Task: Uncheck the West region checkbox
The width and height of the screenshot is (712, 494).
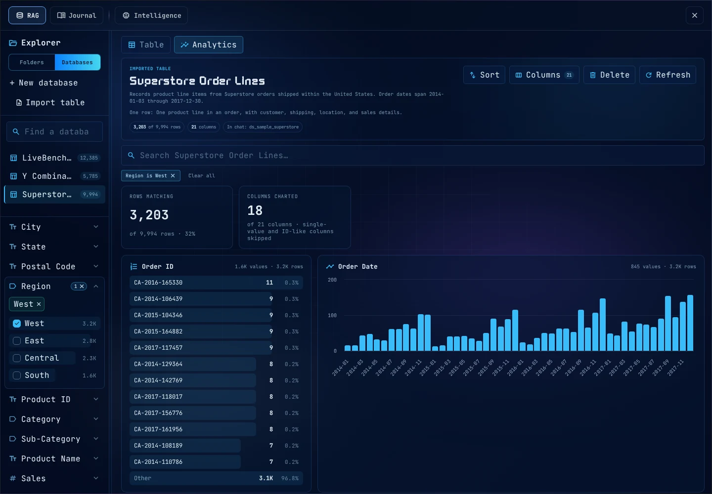Action: coord(17,324)
